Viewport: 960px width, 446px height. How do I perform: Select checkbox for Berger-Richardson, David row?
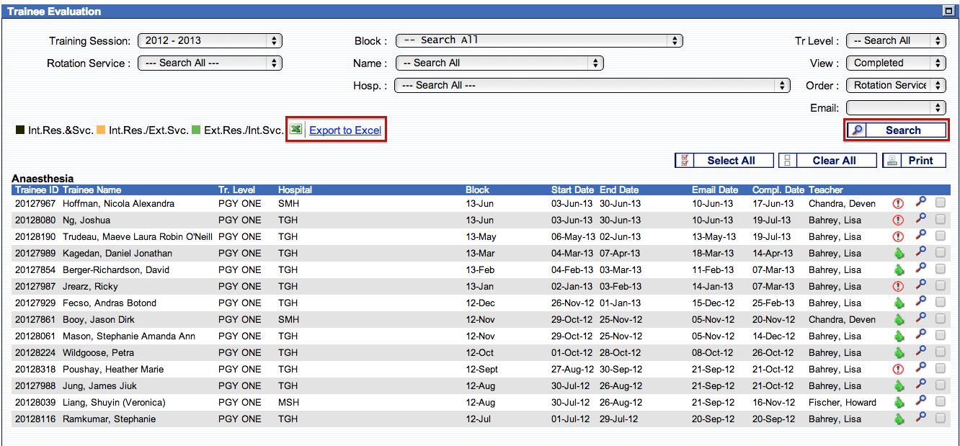click(941, 269)
